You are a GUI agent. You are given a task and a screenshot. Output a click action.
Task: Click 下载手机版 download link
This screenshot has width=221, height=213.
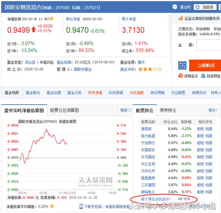107,206
